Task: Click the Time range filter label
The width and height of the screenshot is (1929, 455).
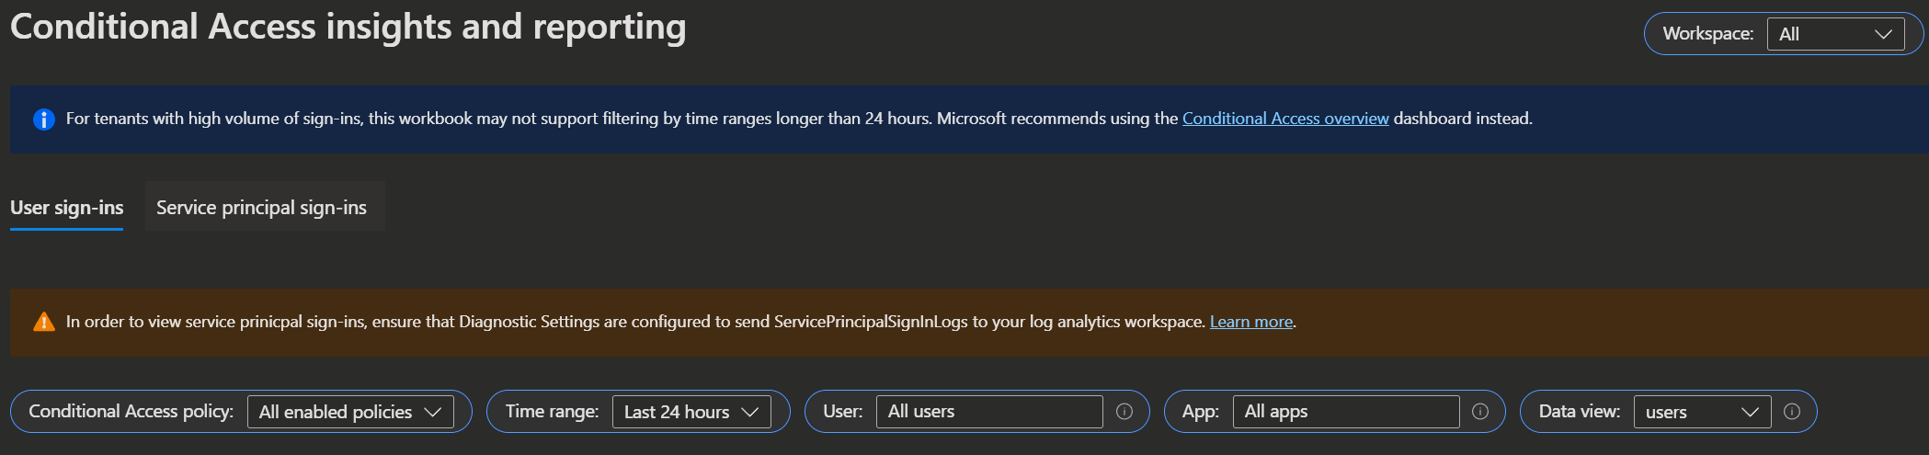Action: pyautogui.click(x=552, y=412)
